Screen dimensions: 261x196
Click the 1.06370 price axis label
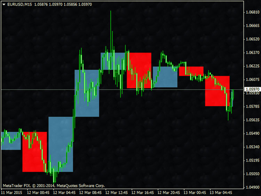tap(252, 53)
